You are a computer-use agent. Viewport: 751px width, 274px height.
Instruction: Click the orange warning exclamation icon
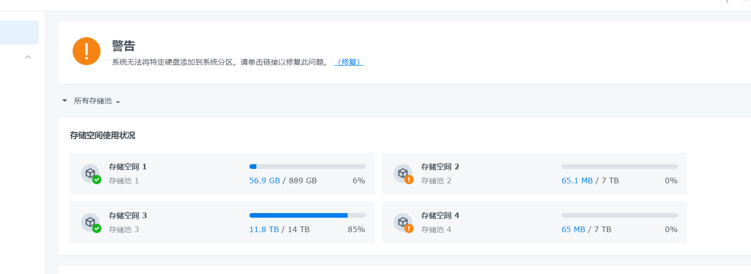(87, 51)
